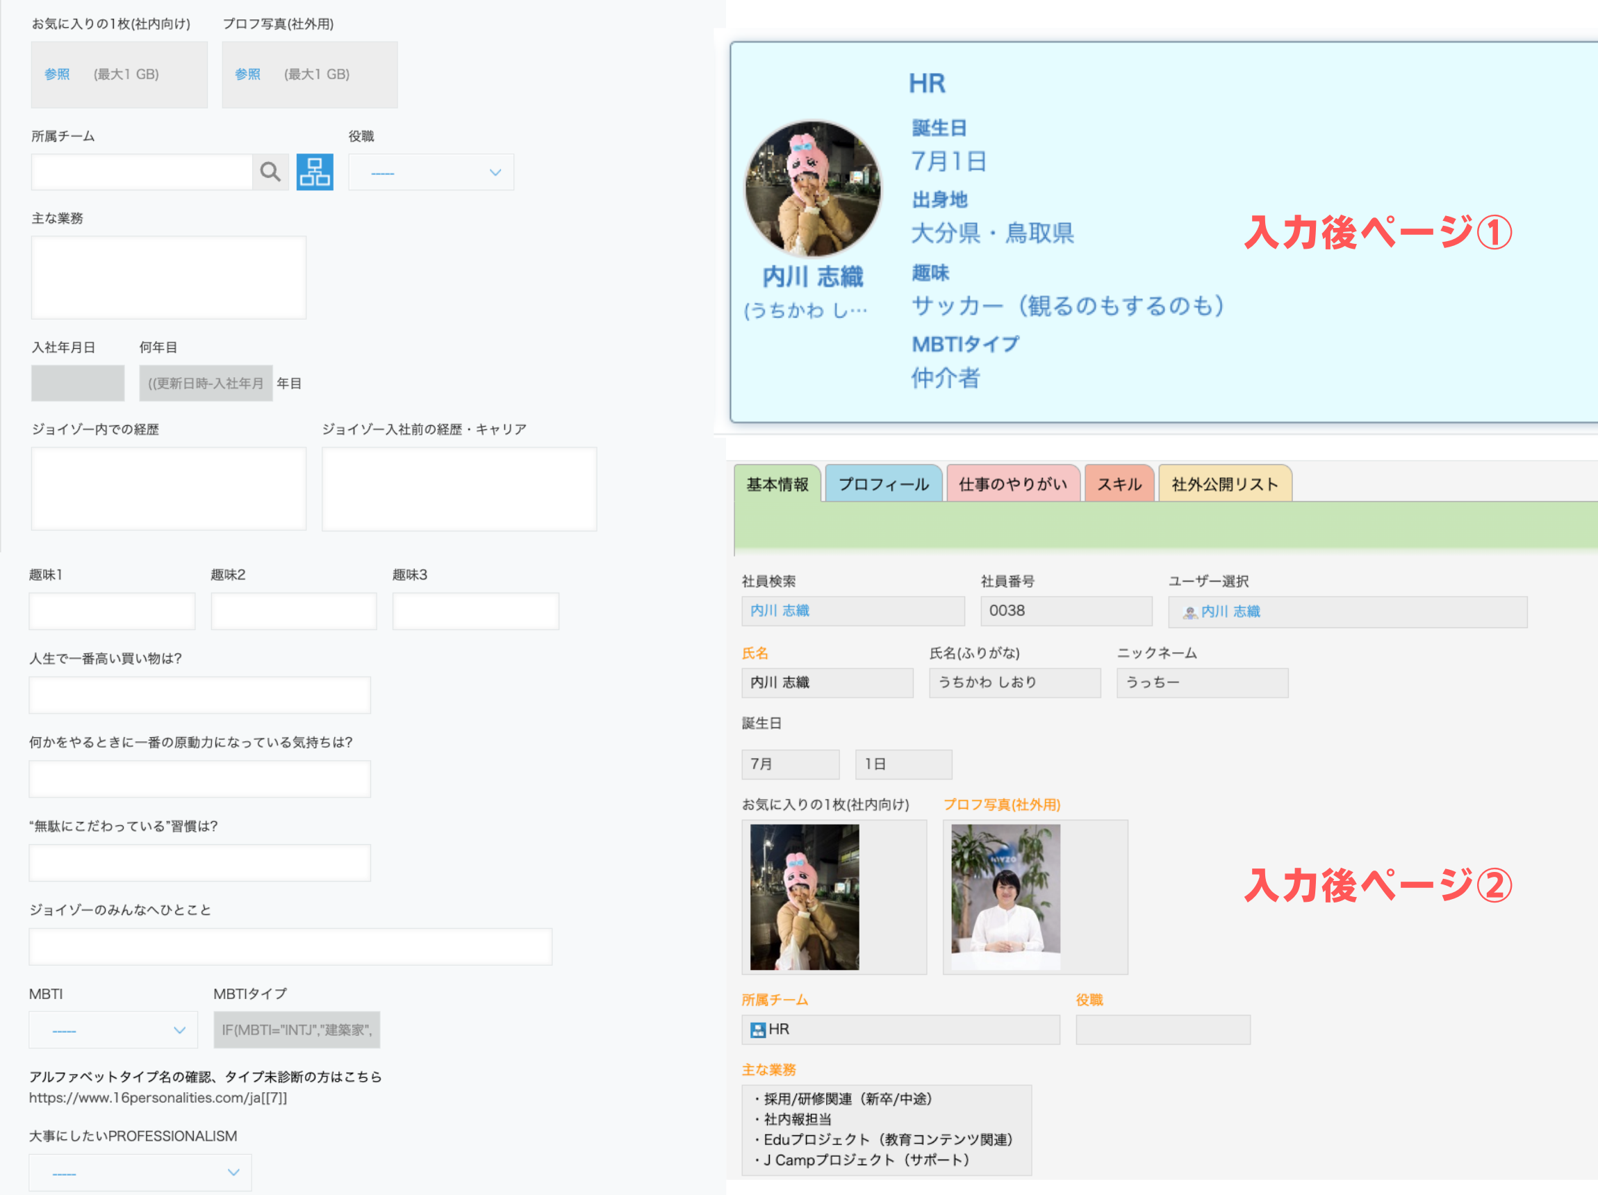This screenshot has width=1598, height=1195.
Task: Open the 社外公開リスト tab
Action: (x=1225, y=484)
